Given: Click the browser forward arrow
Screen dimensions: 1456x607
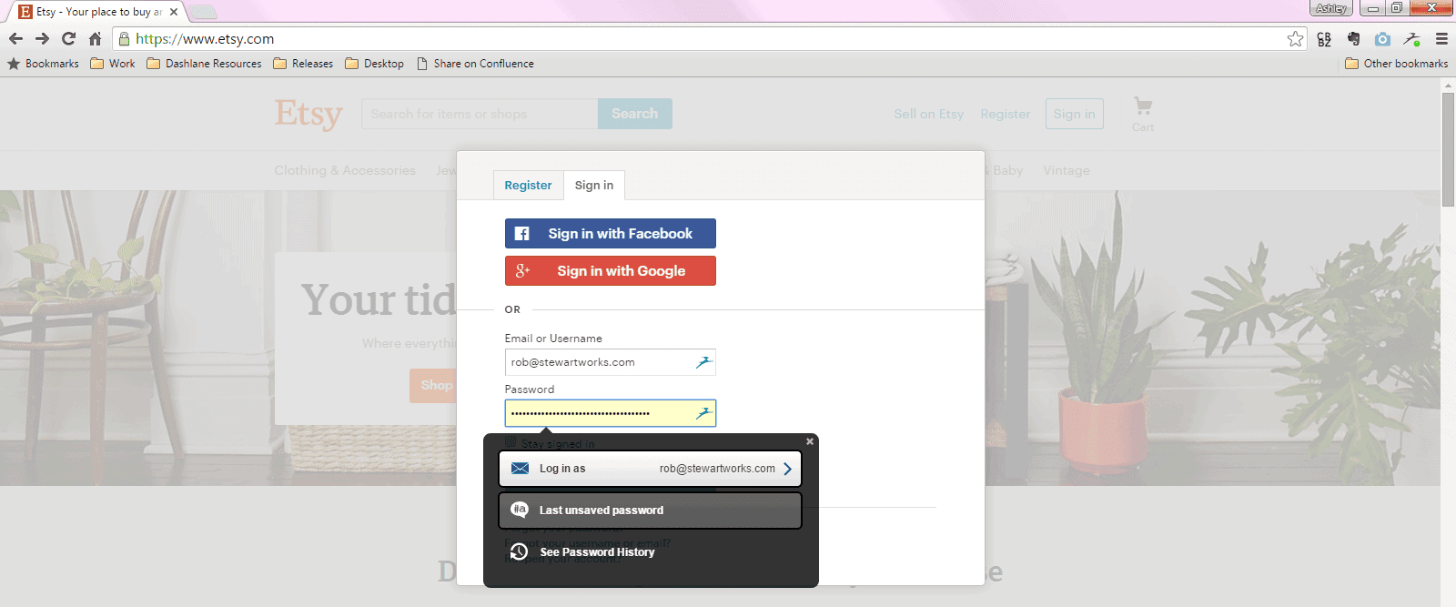Looking at the screenshot, I should pyautogui.click(x=42, y=39).
